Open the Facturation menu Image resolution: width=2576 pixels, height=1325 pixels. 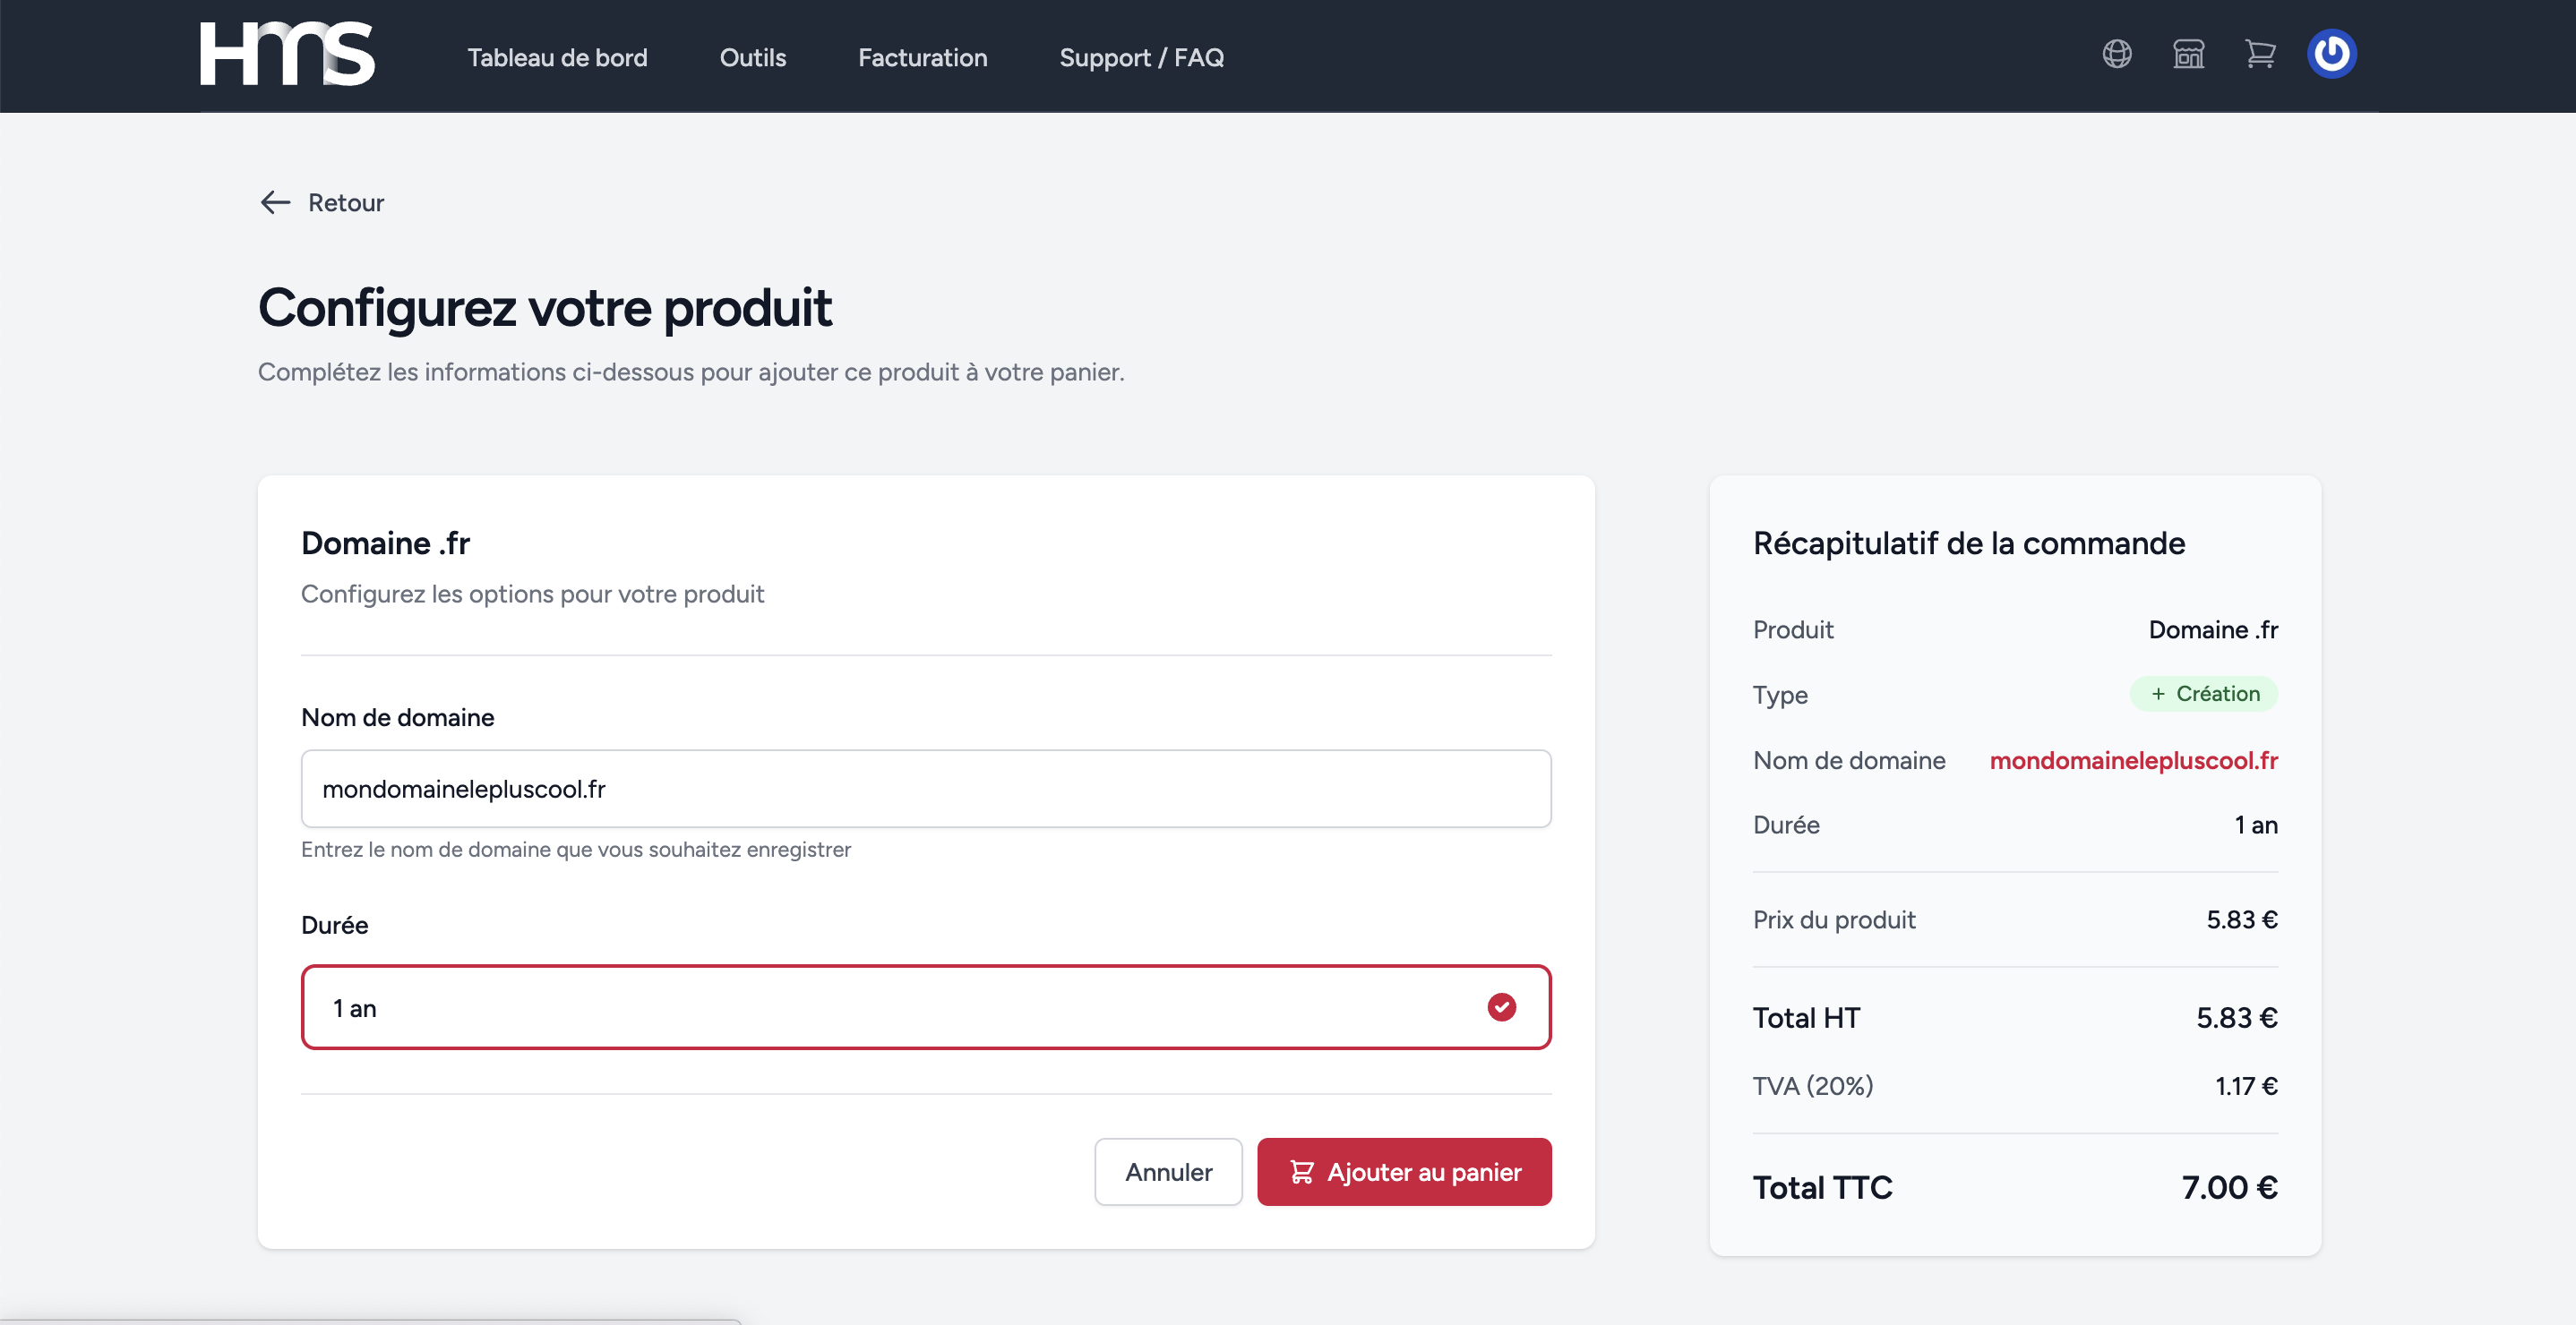coord(922,58)
